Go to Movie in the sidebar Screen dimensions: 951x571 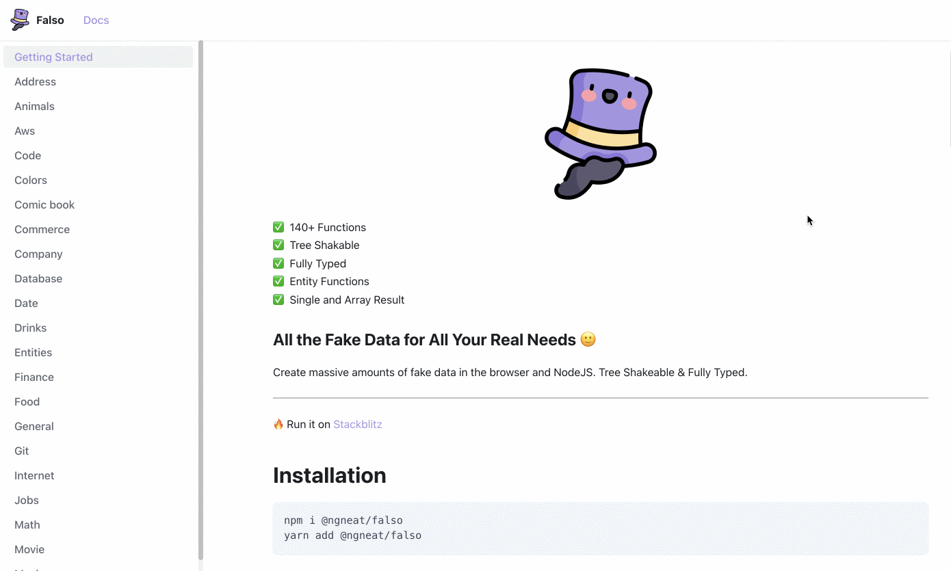click(98, 549)
